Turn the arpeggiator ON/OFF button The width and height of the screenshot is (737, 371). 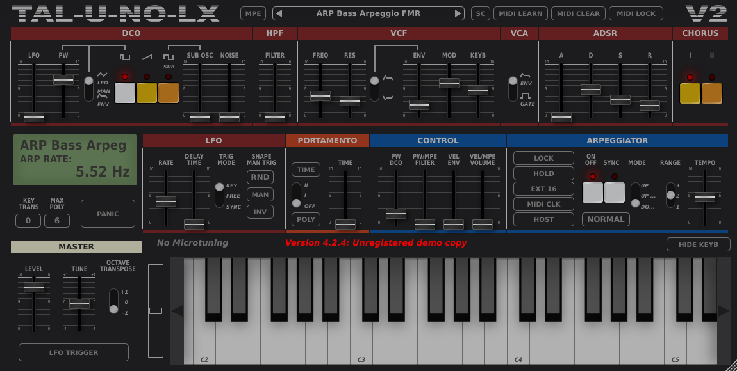click(x=593, y=193)
